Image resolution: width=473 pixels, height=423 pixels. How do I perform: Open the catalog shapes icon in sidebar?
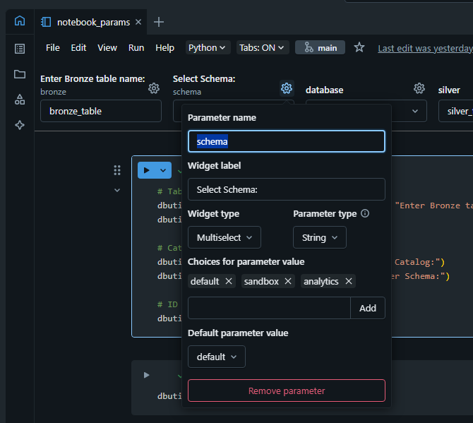click(20, 100)
